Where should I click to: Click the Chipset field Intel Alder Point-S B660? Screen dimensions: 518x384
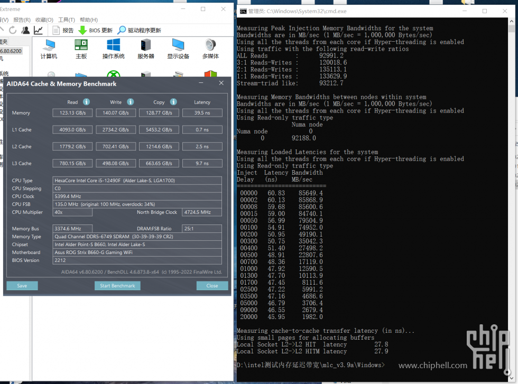[137, 245]
